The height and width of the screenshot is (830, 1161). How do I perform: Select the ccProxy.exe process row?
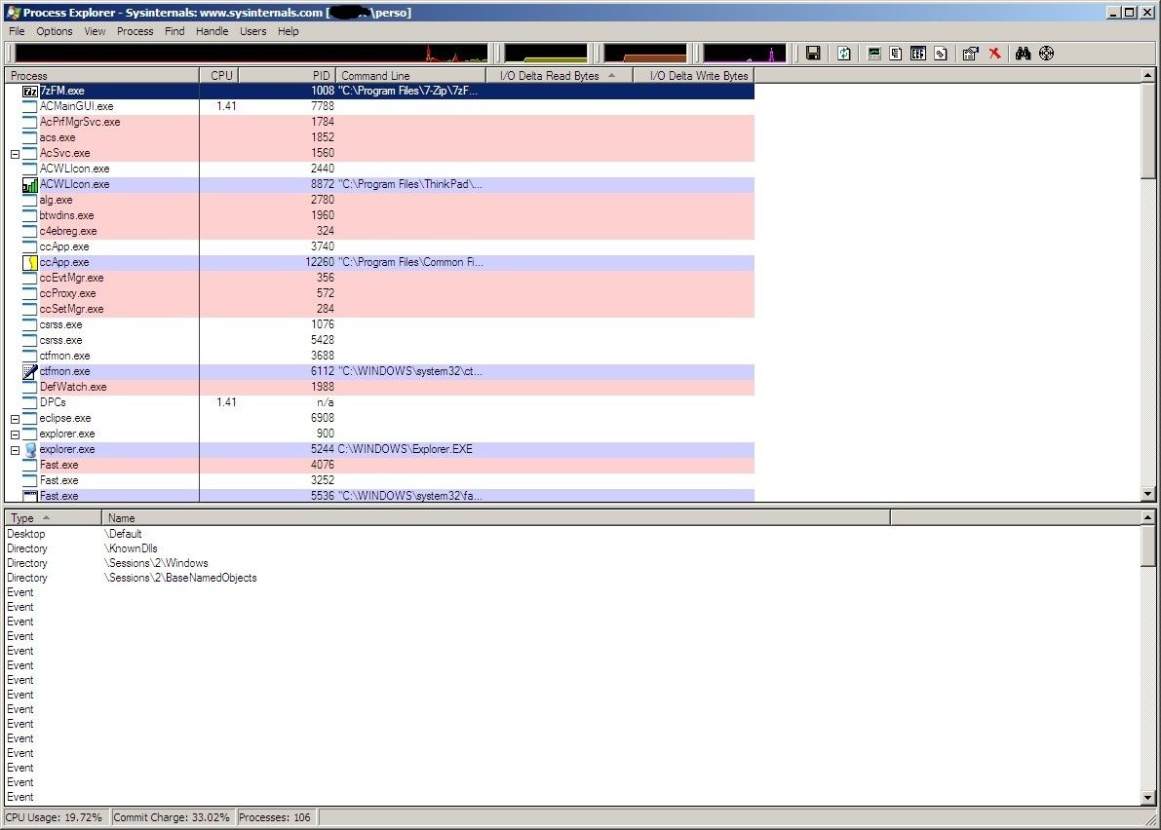click(x=380, y=293)
